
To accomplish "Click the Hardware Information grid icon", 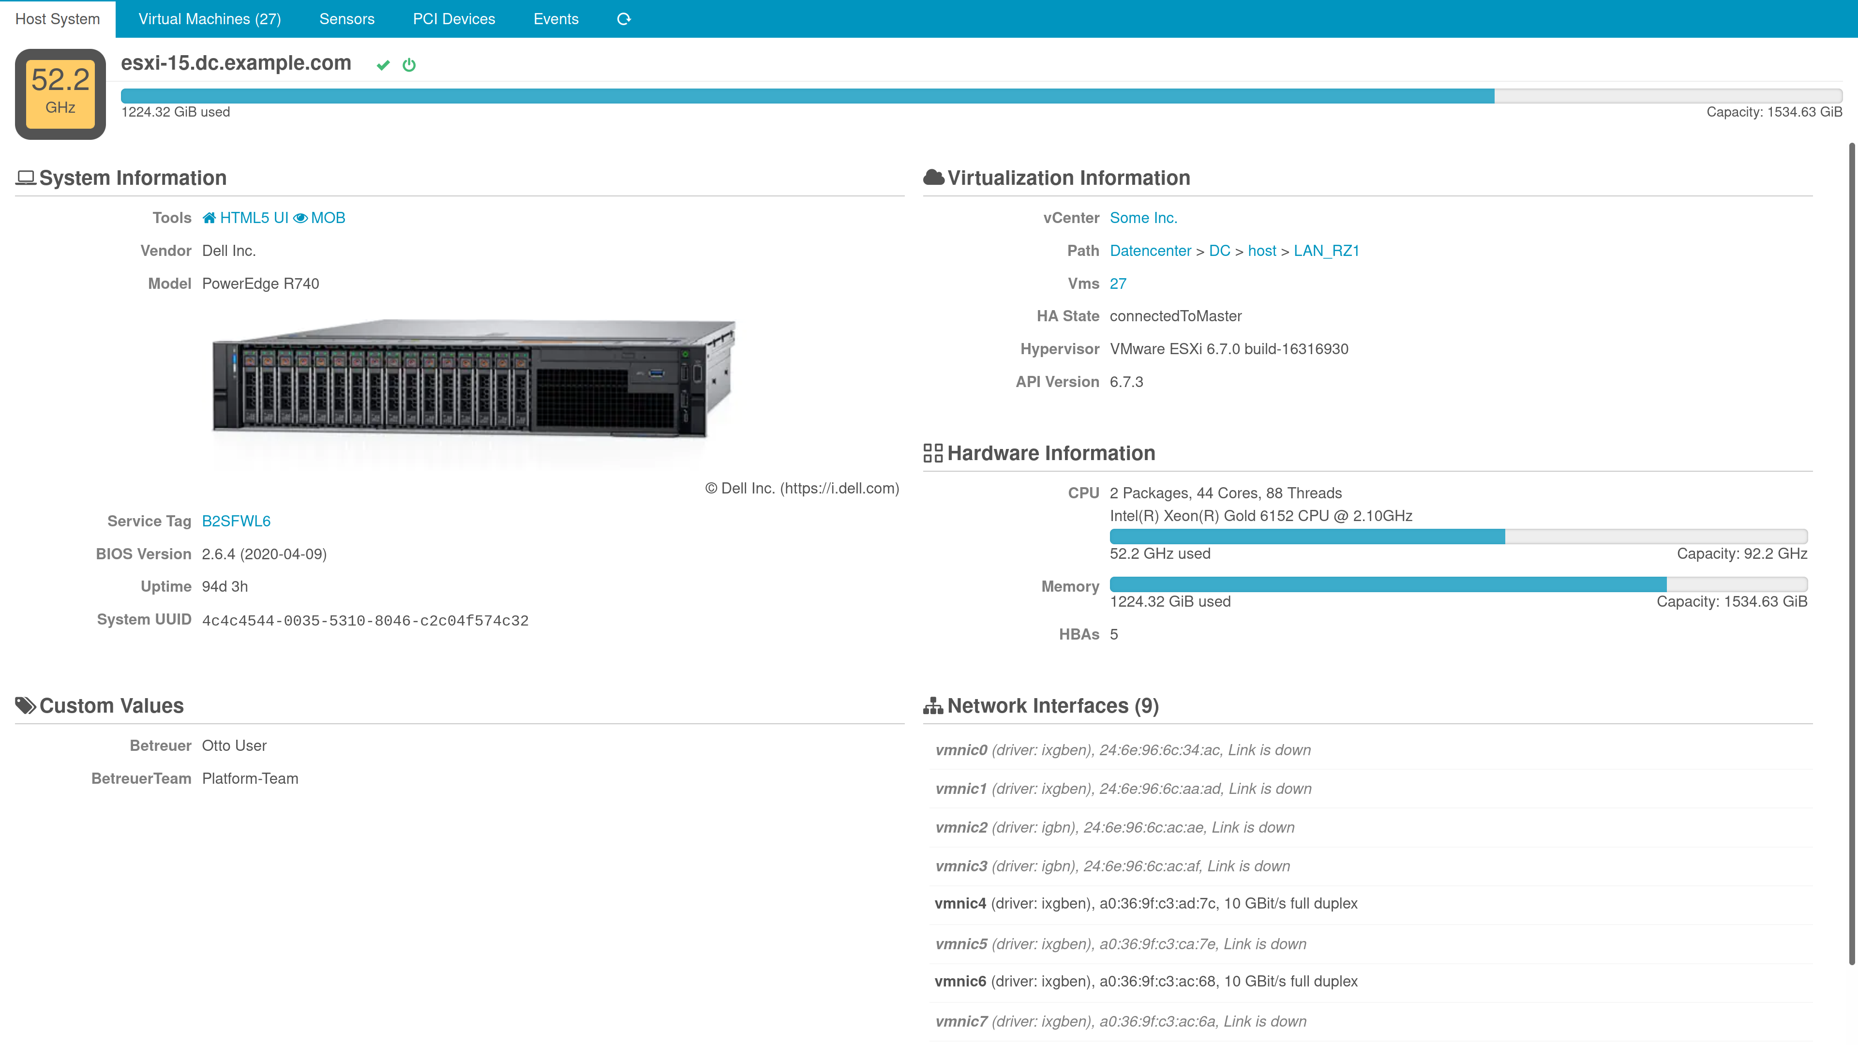I will click(932, 453).
